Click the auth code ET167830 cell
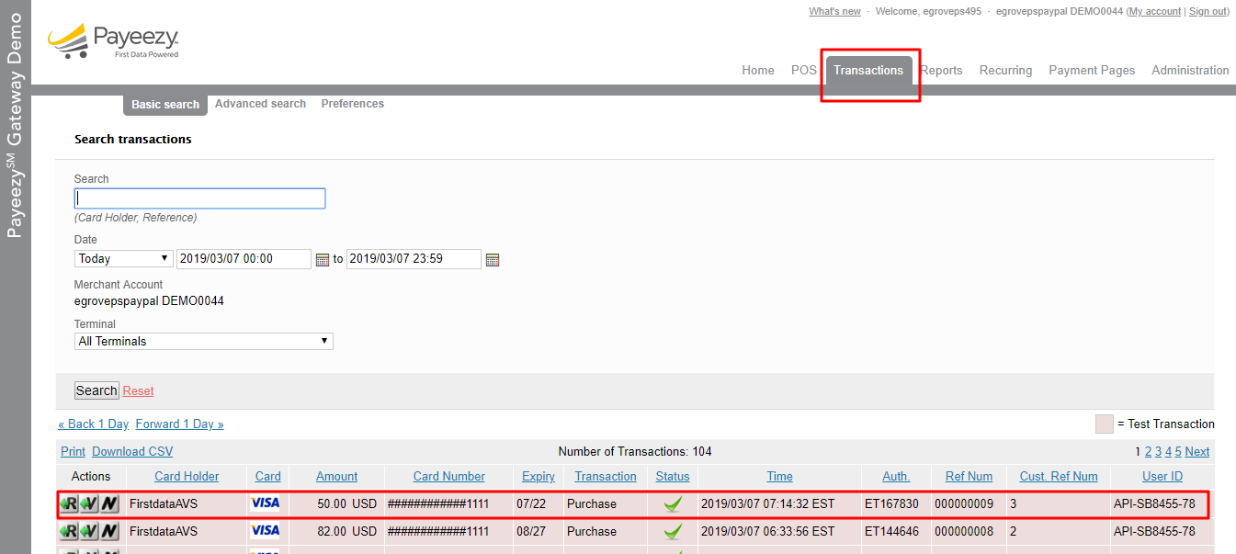The height and width of the screenshot is (554, 1236). point(891,503)
